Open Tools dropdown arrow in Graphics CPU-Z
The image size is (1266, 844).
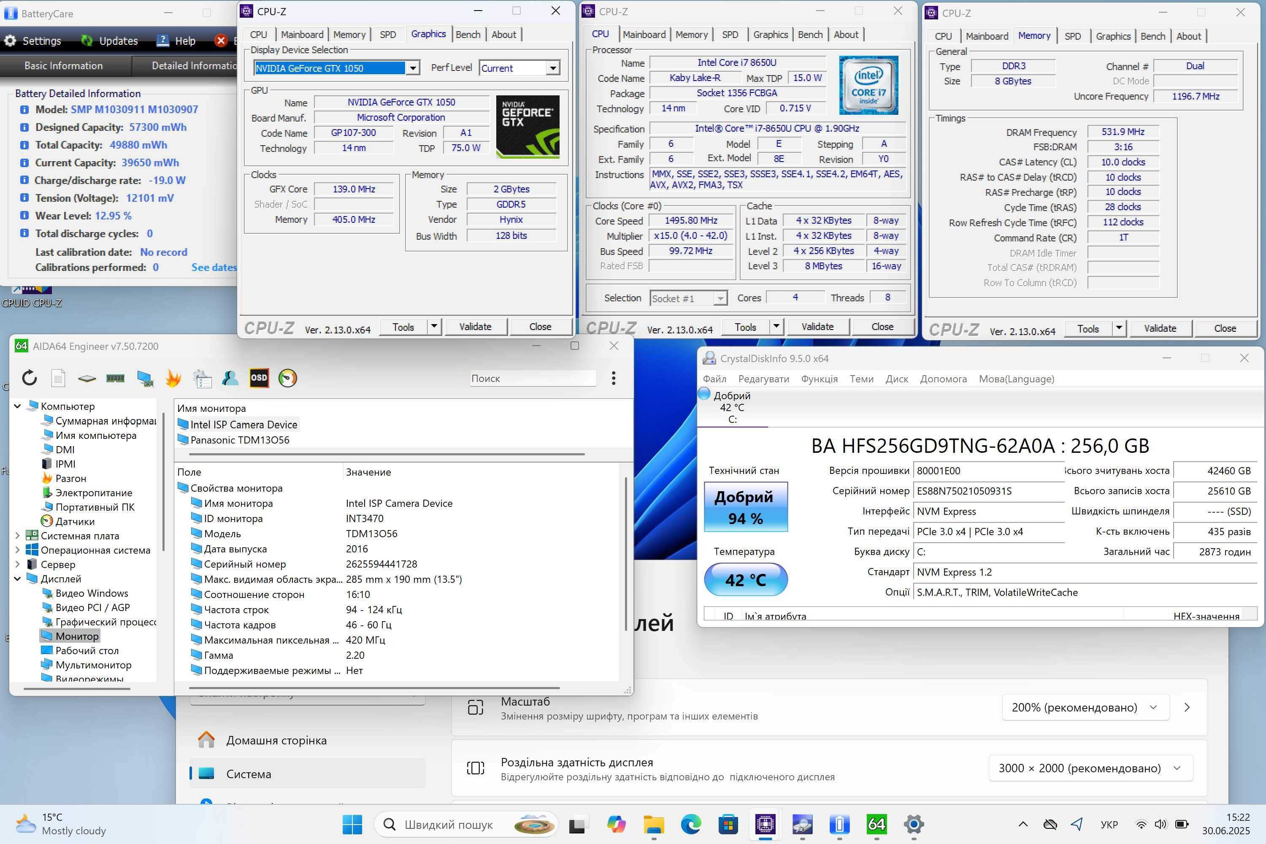(434, 327)
